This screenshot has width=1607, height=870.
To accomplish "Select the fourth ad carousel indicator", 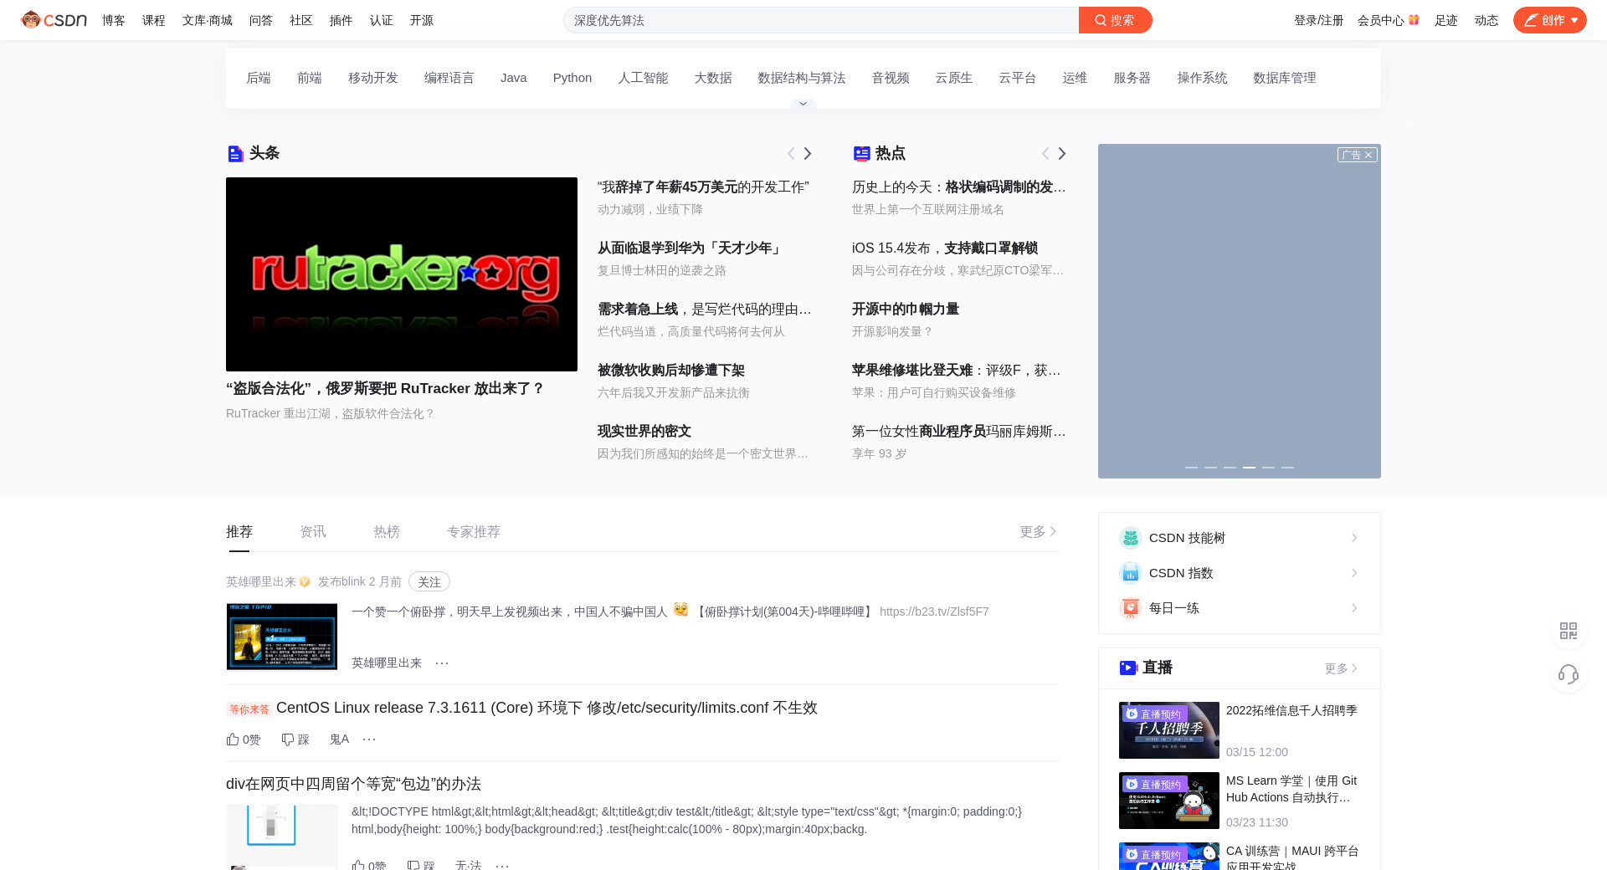I will (x=1249, y=468).
